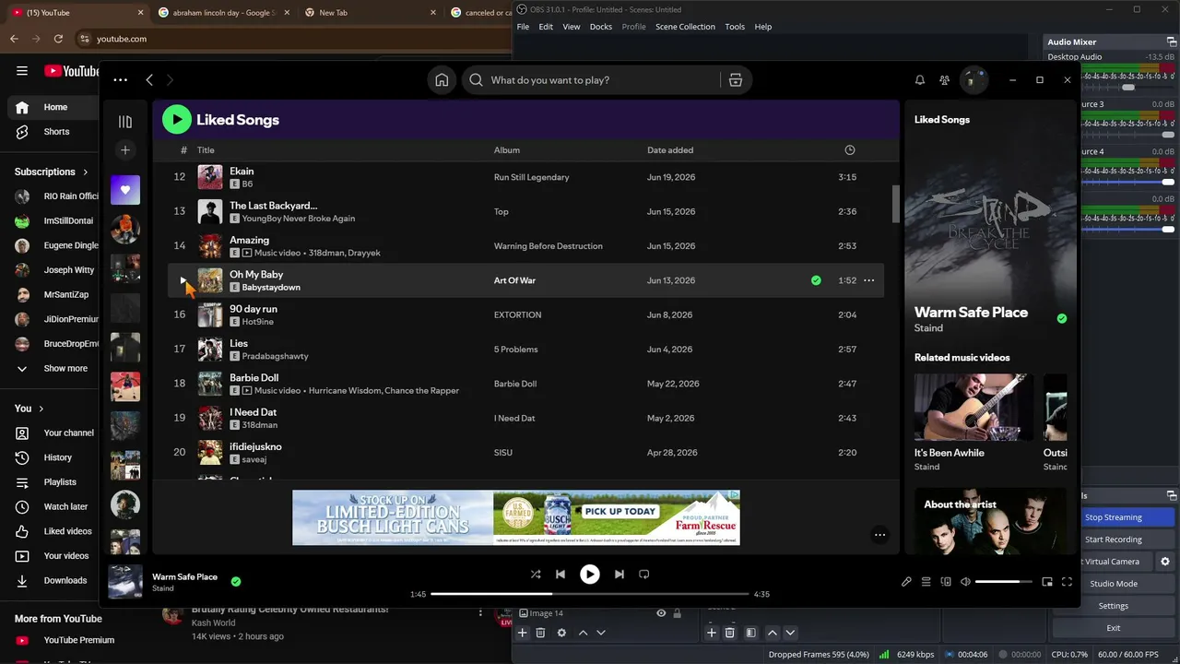This screenshot has width=1180, height=664.
Task: Go to Spotify Home using the house icon
Action: pyautogui.click(x=442, y=80)
